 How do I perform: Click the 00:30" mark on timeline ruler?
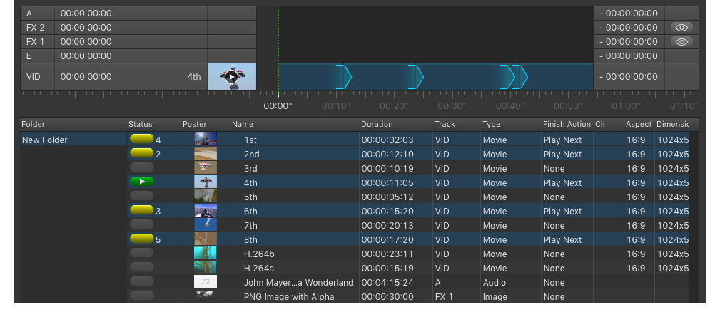click(x=452, y=106)
